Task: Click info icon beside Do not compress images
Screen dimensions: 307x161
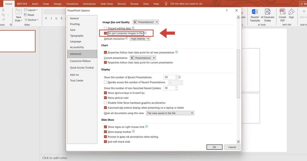Action: click(145, 33)
